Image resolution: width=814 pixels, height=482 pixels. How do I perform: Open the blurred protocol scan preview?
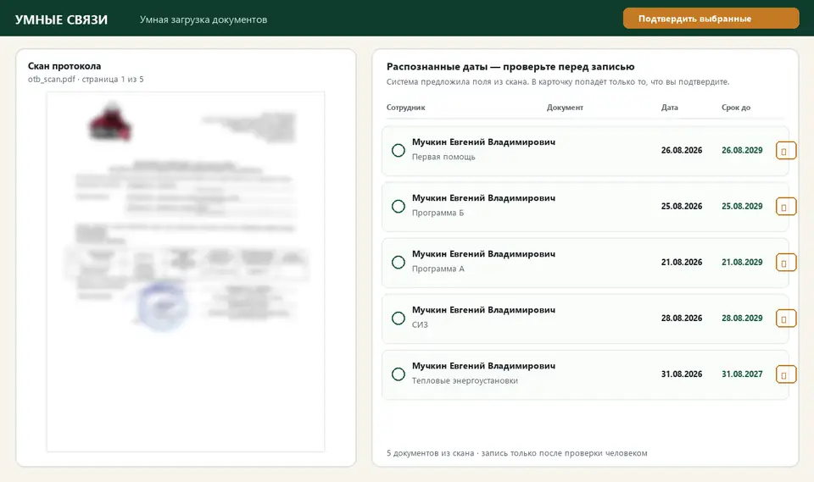[186, 272]
